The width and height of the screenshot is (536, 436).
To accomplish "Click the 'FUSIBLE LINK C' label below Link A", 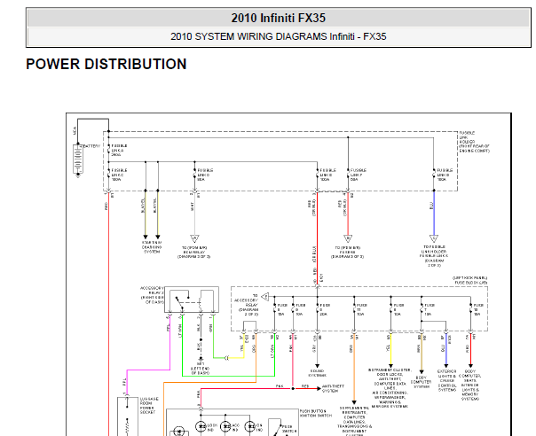I will tap(119, 175).
